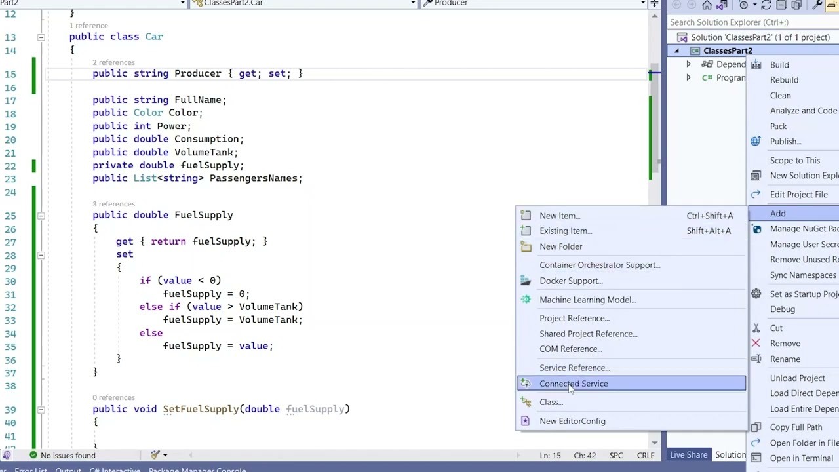Click the Build icon in the context menu
The image size is (839, 472).
click(756, 65)
